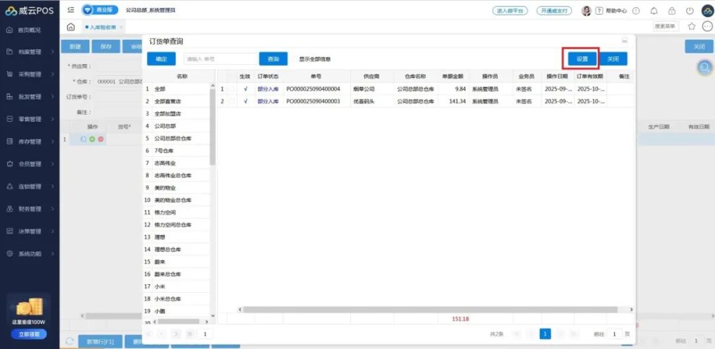This screenshot has width=715, height=349.
Task: Collapse the sidebar using the menu fold icon
Action: 71,11
